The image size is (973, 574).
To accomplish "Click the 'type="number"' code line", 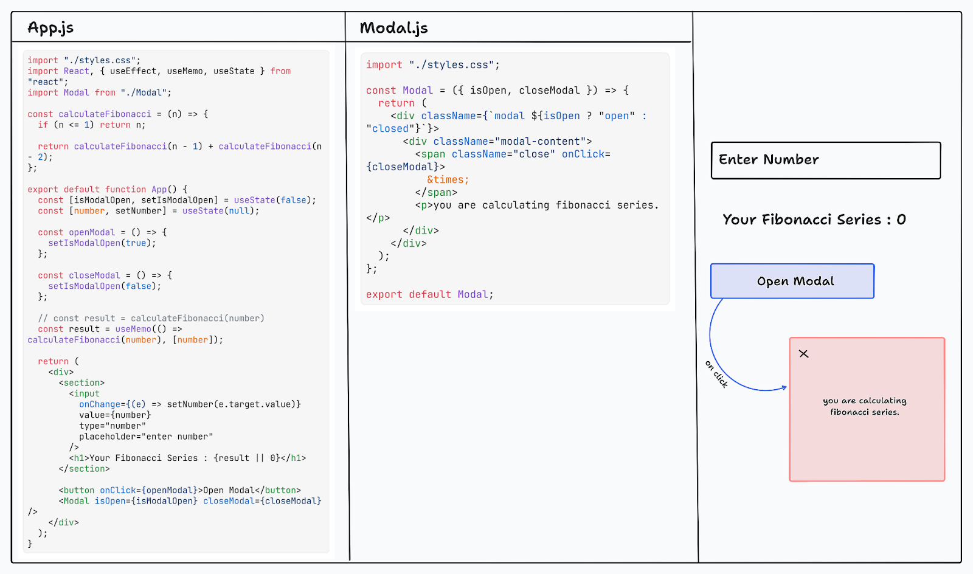I will point(113,426).
